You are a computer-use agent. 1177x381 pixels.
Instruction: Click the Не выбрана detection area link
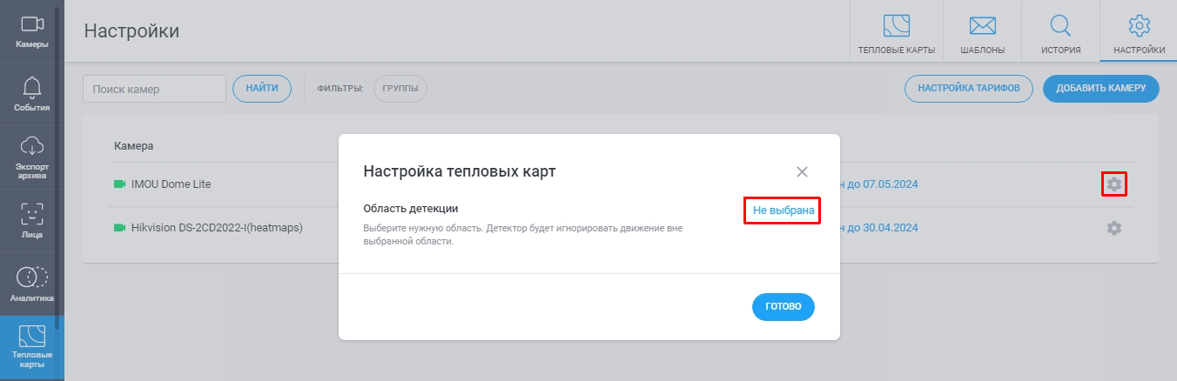click(784, 211)
